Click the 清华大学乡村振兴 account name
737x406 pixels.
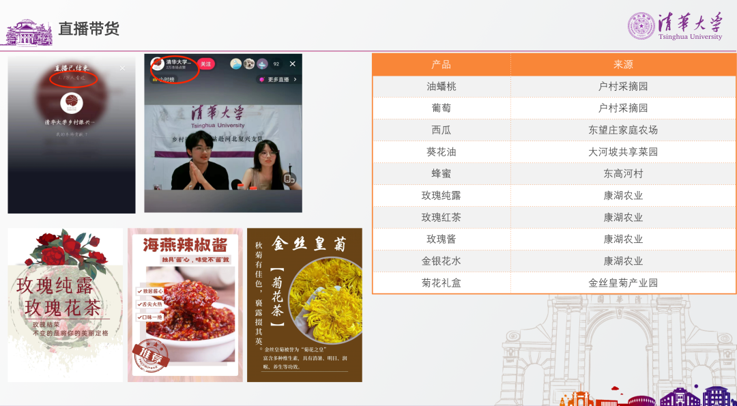(70, 122)
